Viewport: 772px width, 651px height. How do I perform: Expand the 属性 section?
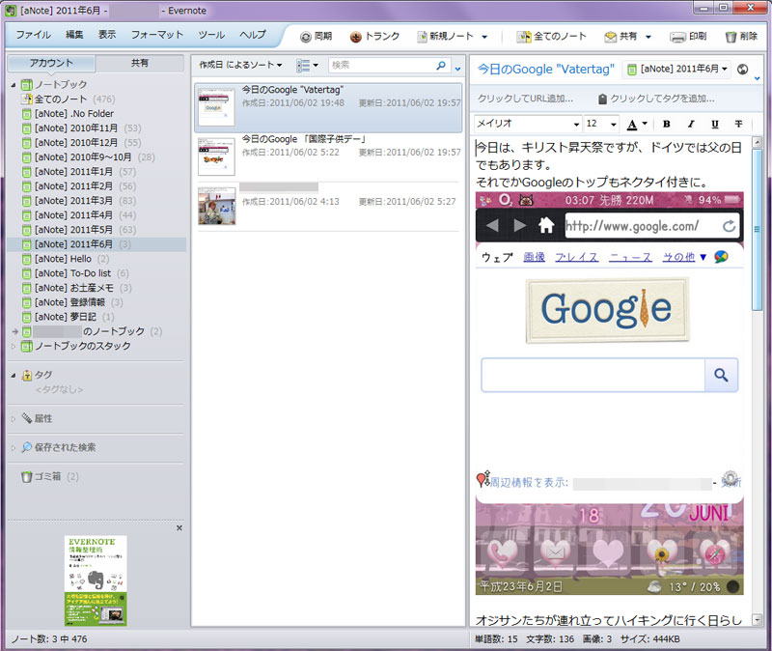(14, 419)
